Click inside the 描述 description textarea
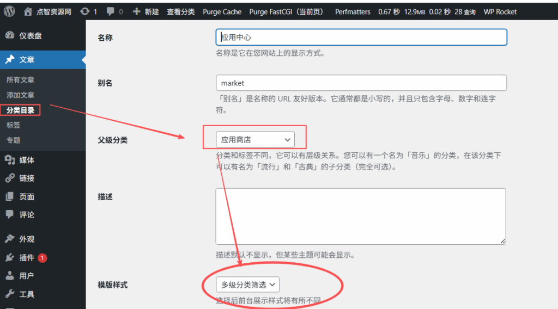The width and height of the screenshot is (558, 309). point(360,216)
